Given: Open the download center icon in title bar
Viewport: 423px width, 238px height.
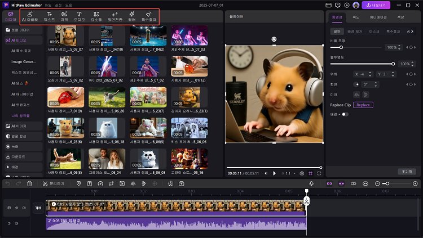Looking at the screenshot, I should [x=347, y=5].
